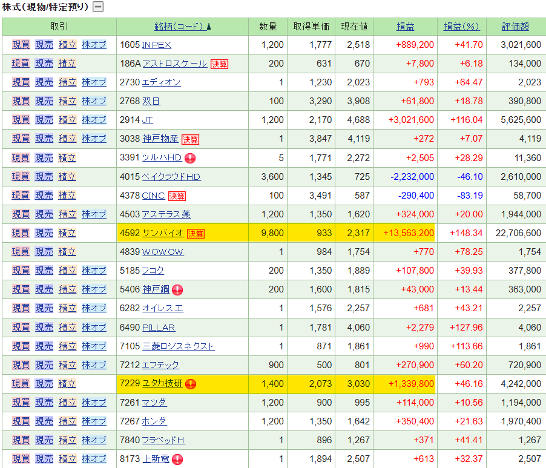Open the アステラス薬 stock link

coord(166,214)
